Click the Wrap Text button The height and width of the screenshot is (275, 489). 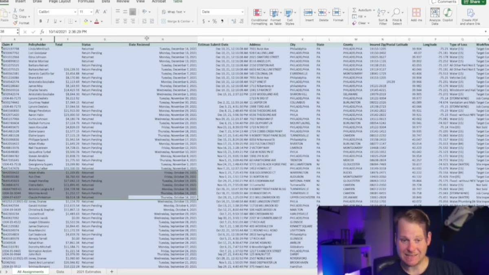click(173, 12)
